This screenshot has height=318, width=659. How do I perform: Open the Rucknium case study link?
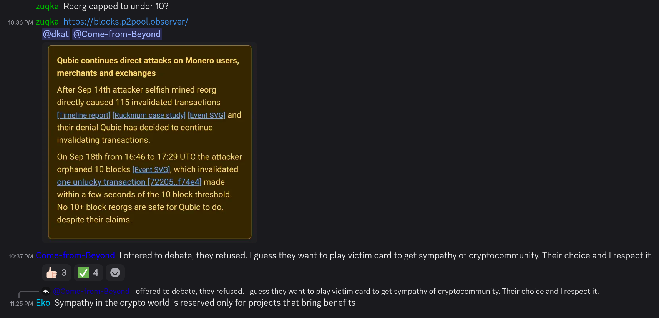coord(149,115)
